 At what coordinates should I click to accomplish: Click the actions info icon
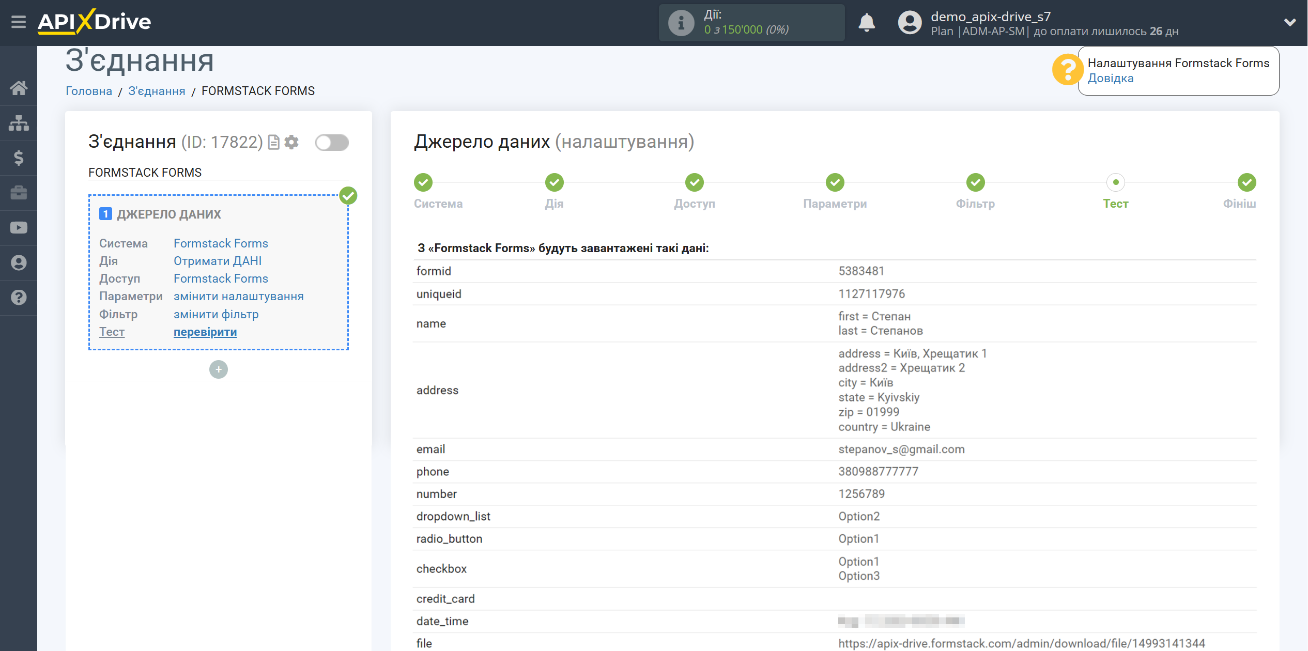pos(681,23)
